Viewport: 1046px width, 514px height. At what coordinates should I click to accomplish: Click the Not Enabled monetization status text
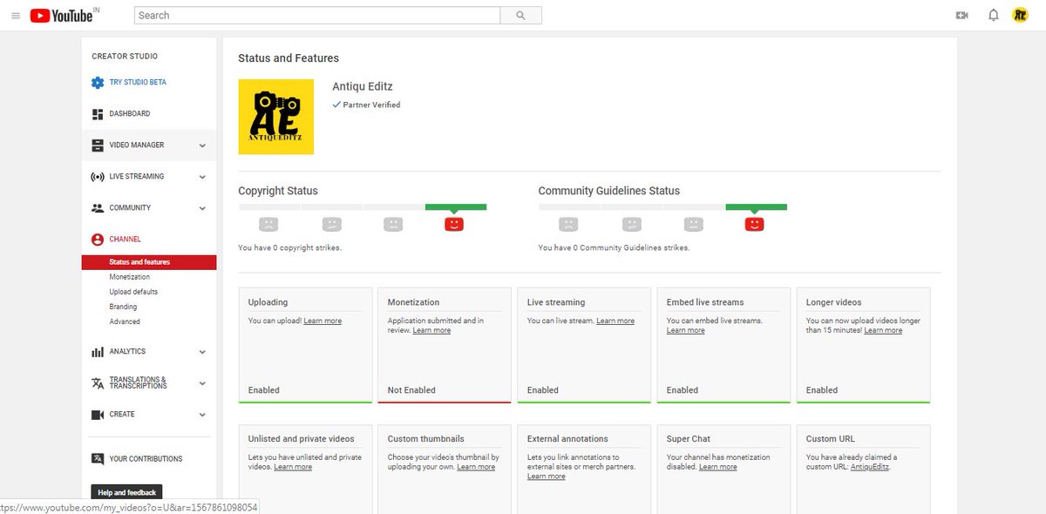coord(411,390)
